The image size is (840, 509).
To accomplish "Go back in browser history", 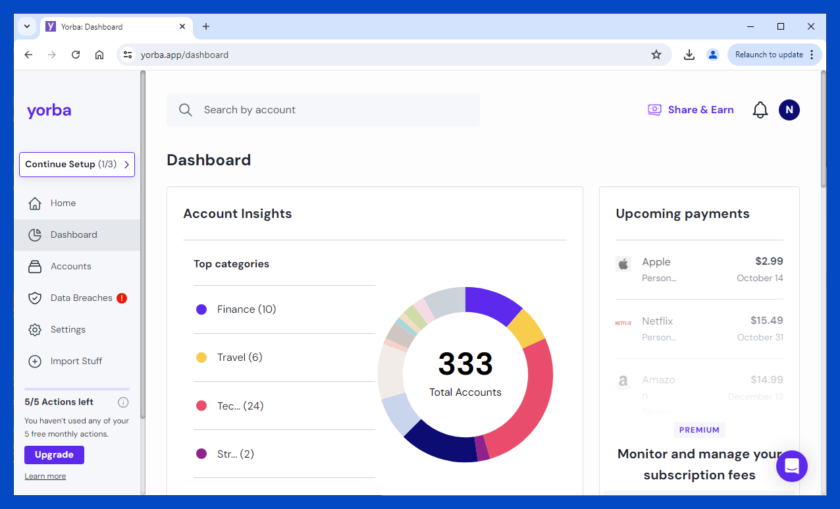I will 28,55.
